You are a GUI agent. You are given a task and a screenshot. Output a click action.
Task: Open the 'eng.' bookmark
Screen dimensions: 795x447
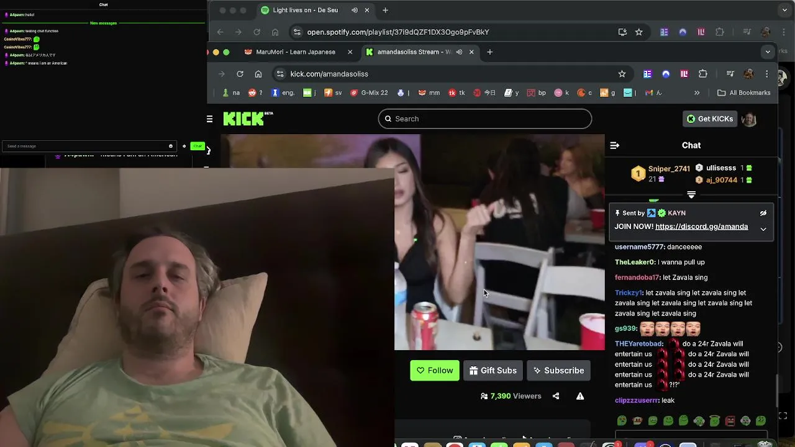click(283, 93)
